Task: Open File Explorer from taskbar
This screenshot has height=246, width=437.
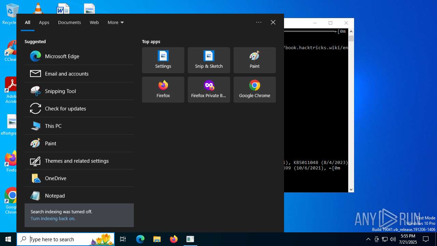Action: [x=157, y=239]
